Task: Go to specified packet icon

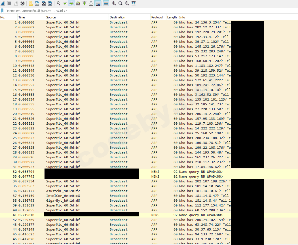Action: point(78,3)
